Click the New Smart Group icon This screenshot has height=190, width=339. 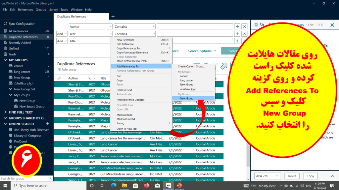(16, 107)
